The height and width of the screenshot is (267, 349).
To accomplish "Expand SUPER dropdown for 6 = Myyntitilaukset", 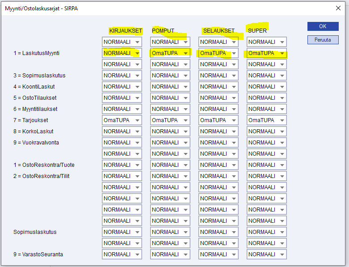I will point(282,109).
